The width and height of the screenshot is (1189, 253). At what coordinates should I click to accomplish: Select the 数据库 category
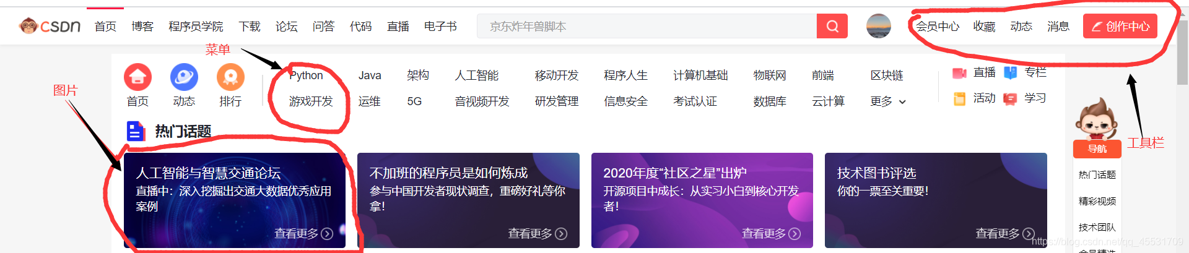770,101
